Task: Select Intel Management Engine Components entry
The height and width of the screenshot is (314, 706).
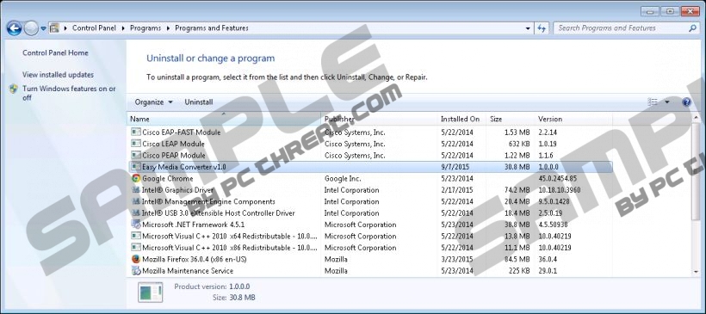Action: click(x=370, y=201)
